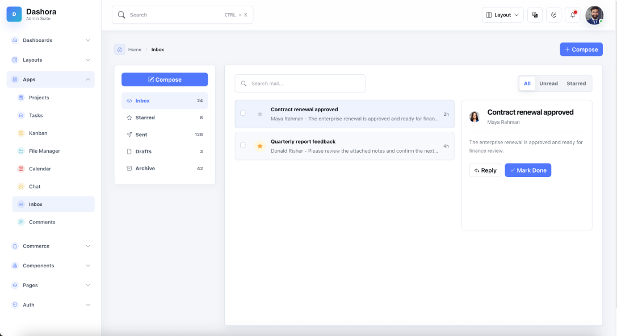Screen dimensions: 617x336
Task: Click the blue Compose button in folder panel
Action: tap(165, 79)
